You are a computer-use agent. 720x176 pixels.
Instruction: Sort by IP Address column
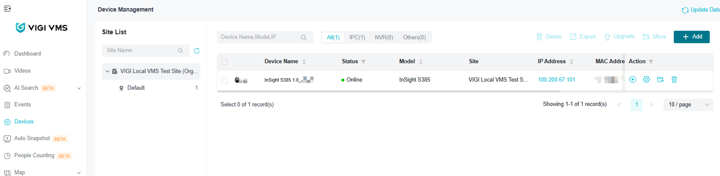[571, 62]
